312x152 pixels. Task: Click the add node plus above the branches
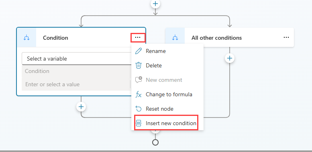(155, 3)
